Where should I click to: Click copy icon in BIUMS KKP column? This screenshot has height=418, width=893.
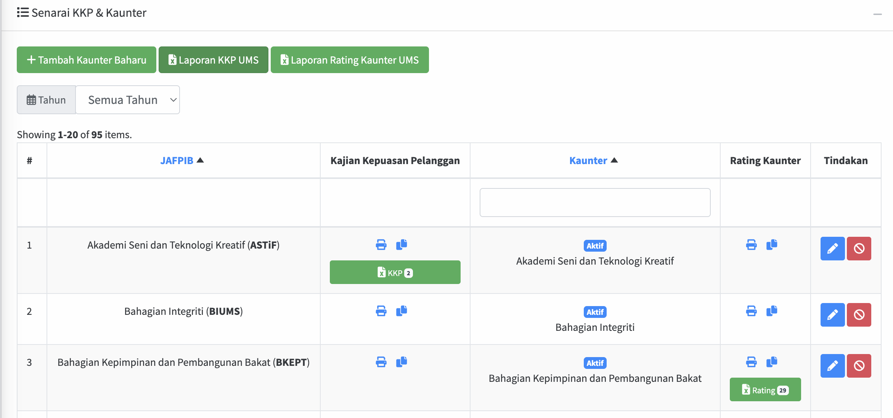coord(402,311)
